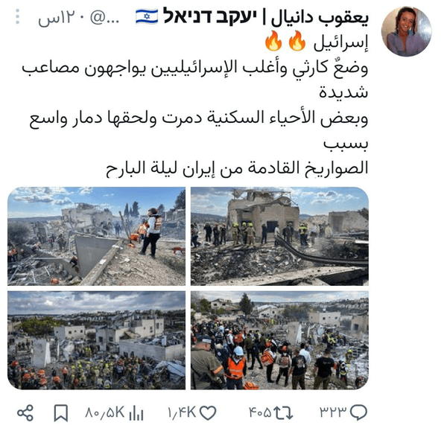Viewport: 447px width, 434px height.
Task: View the top-left rubble photo with rescuer
Action: click(x=96, y=236)
